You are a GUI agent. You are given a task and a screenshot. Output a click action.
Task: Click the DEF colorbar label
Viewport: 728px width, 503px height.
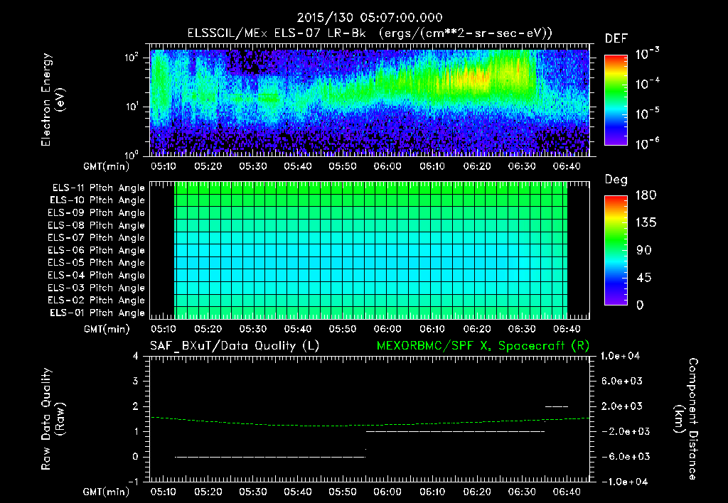pos(616,39)
